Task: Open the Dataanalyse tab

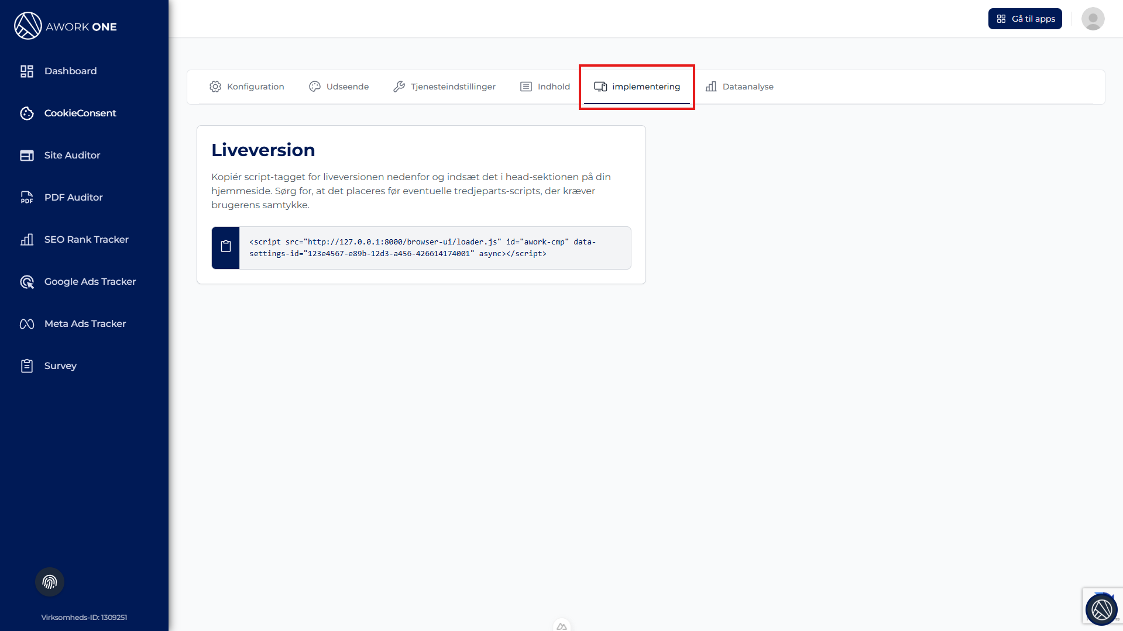Action: 740,87
